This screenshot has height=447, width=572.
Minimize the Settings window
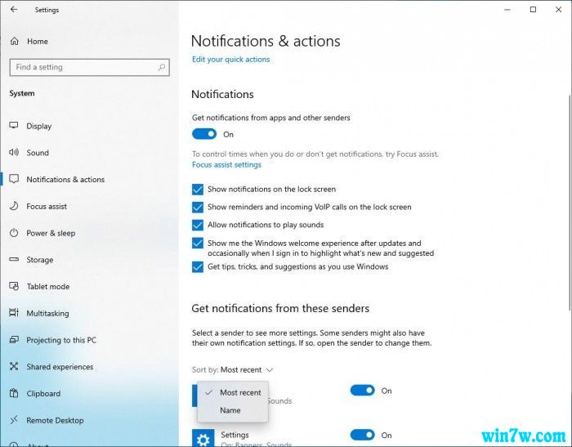pyautogui.click(x=507, y=10)
